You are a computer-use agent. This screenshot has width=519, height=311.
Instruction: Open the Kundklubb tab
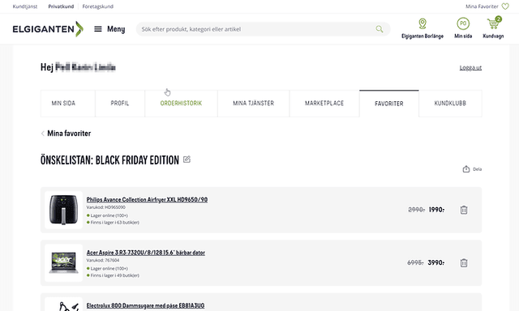pos(450,104)
